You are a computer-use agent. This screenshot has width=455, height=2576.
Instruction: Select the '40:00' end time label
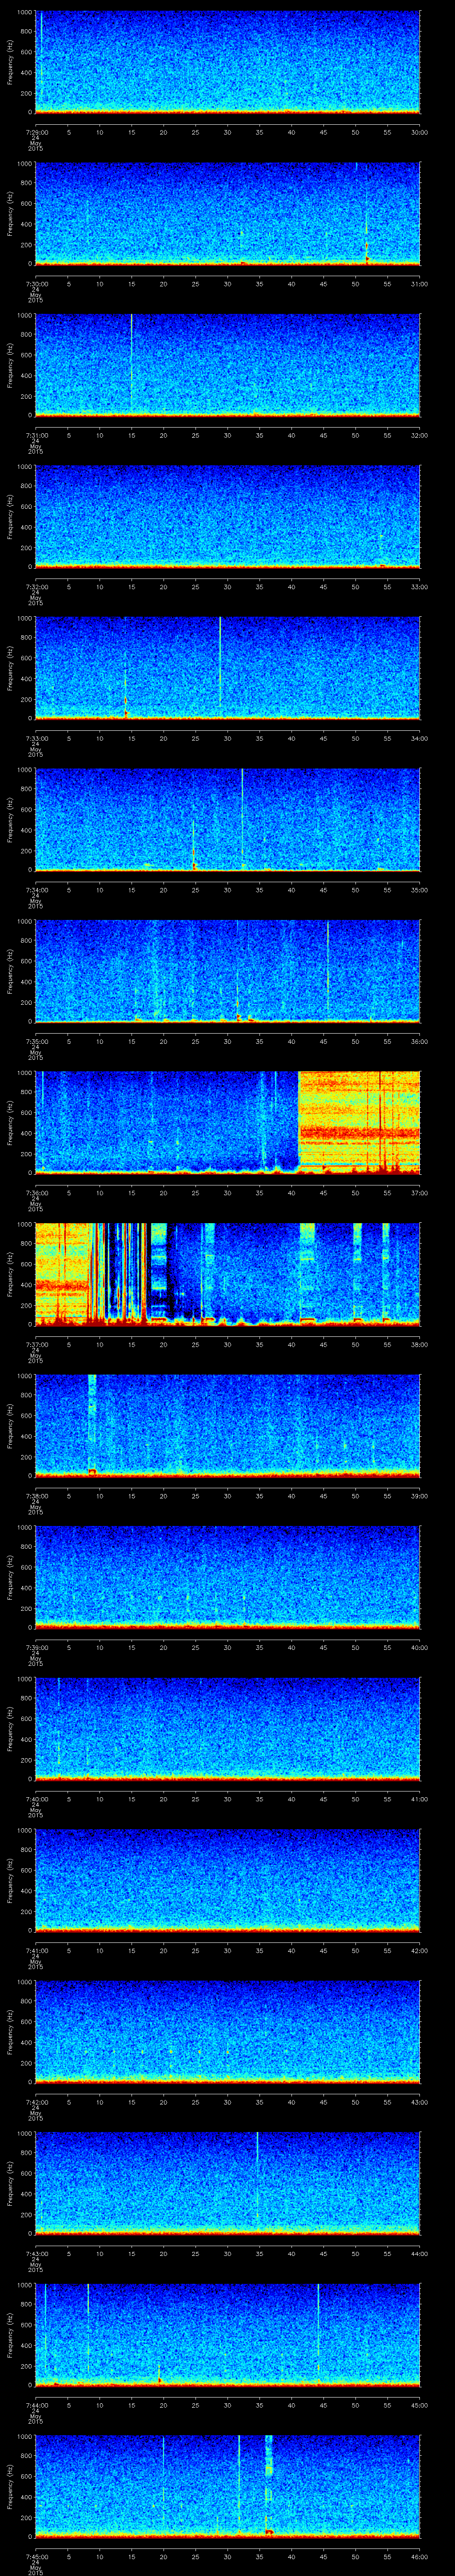click(x=420, y=1647)
